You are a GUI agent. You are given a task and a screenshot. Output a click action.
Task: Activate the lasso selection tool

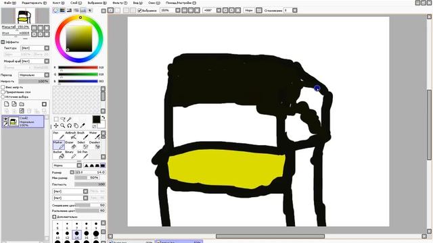point(63,119)
